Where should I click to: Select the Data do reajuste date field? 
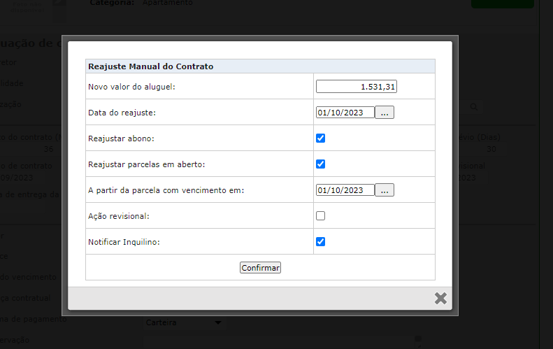point(345,112)
